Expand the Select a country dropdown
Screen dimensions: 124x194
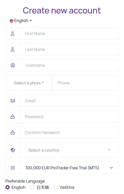(x=69, y=150)
